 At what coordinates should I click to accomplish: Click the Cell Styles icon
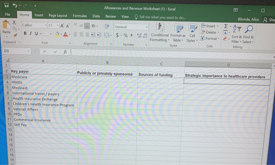(192, 28)
